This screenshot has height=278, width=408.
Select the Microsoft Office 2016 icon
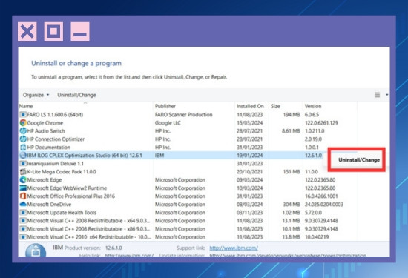click(x=23, y=196)
